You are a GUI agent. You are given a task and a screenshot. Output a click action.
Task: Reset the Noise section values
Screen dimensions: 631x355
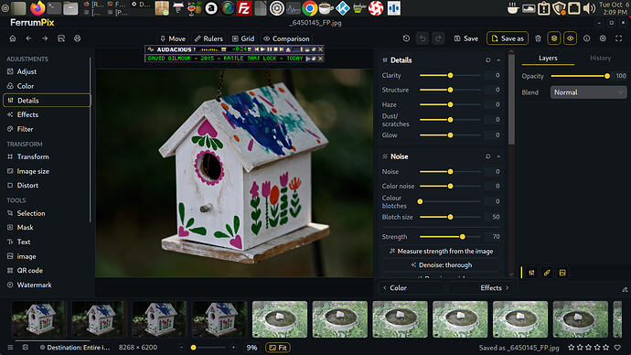(x=487, y=156)
